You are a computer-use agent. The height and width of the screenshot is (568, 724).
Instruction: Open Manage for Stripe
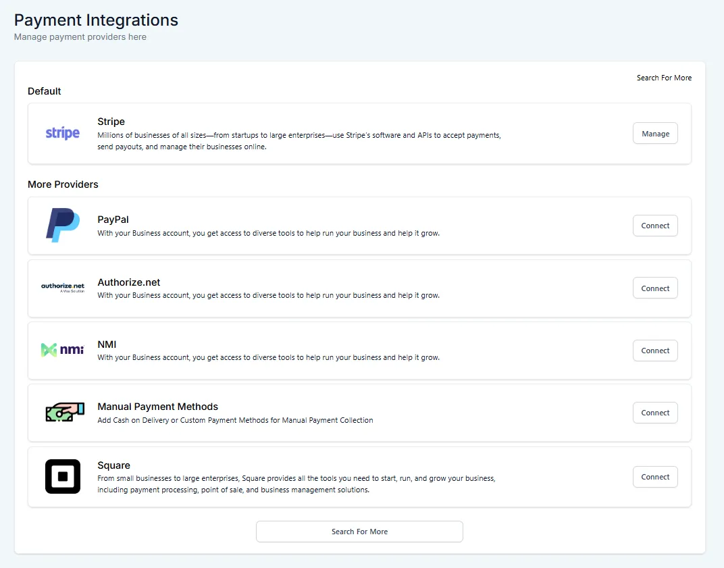[x=655, y=134]
